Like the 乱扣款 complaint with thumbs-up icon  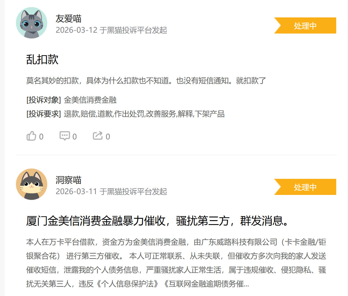click(31, 136)
